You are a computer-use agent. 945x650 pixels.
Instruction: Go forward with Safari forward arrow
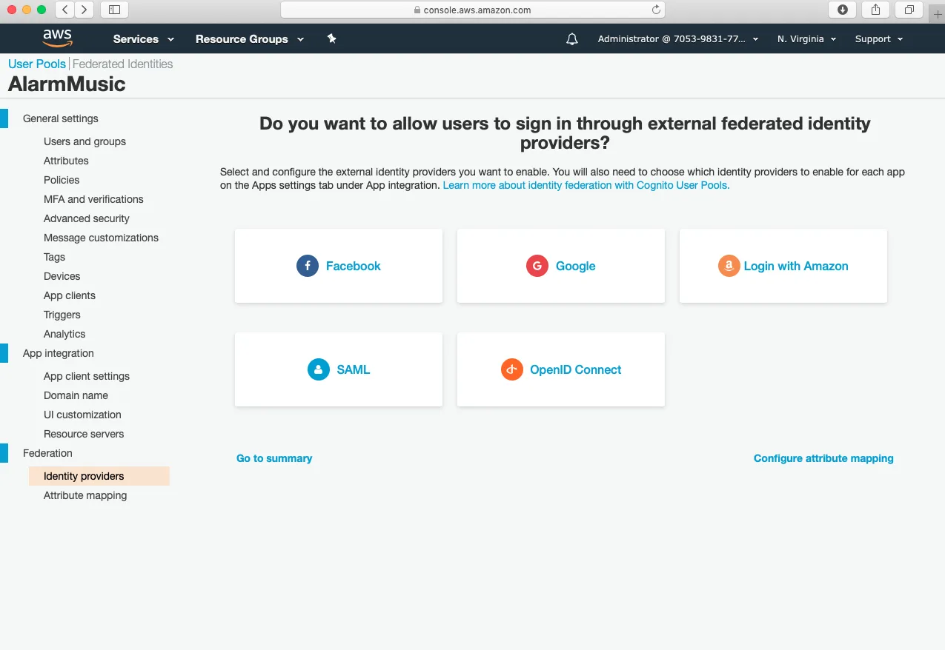click(x=84, y=10)
